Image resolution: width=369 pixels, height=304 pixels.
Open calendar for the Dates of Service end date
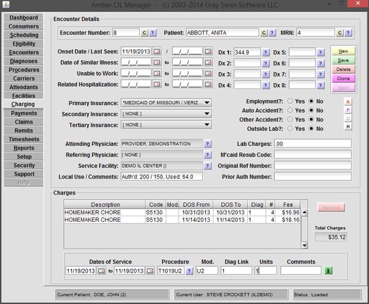150,270
